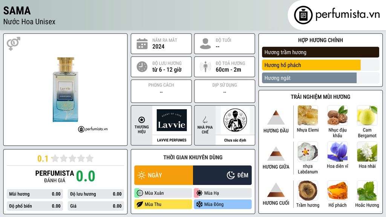Select the Ngày daytime segment

[x=164, y=175]
